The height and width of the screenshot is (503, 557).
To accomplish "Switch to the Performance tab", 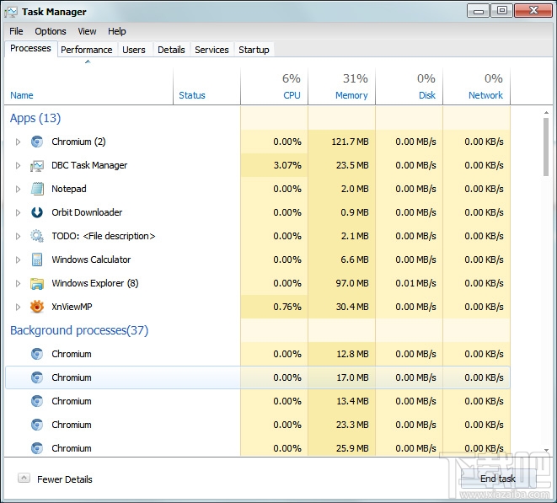I will pos(86,50).
